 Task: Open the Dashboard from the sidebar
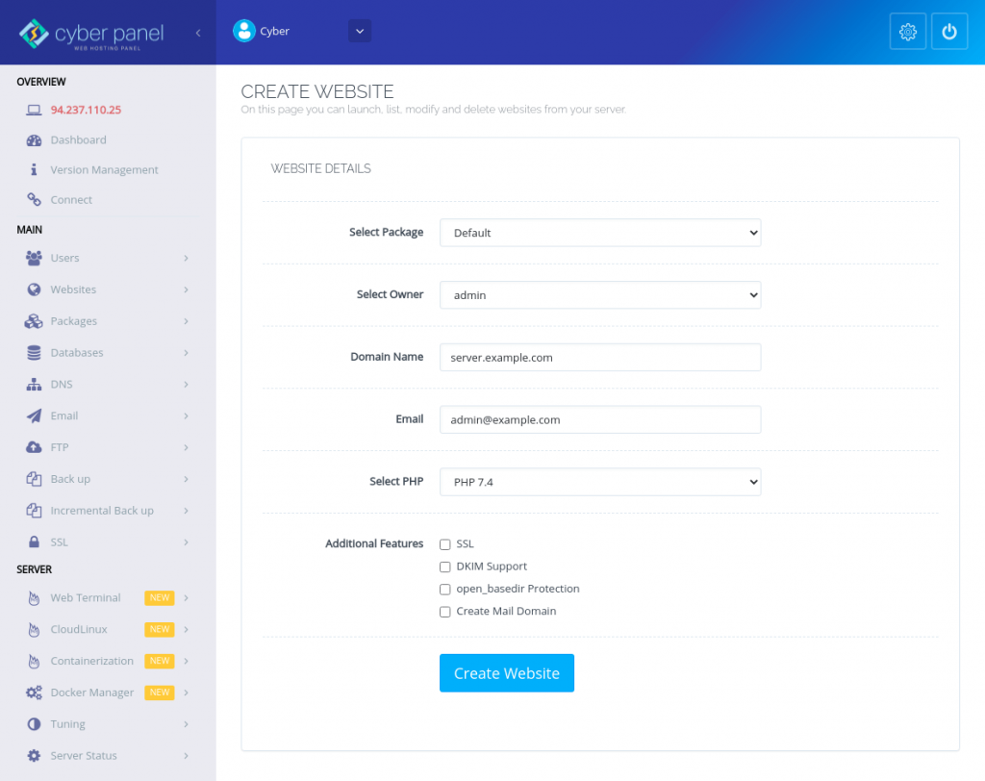[76, 139]
